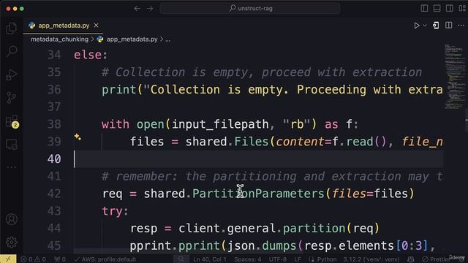Open the Run and Debug view
Screen dimensions: 468x263
pos(12,75)
